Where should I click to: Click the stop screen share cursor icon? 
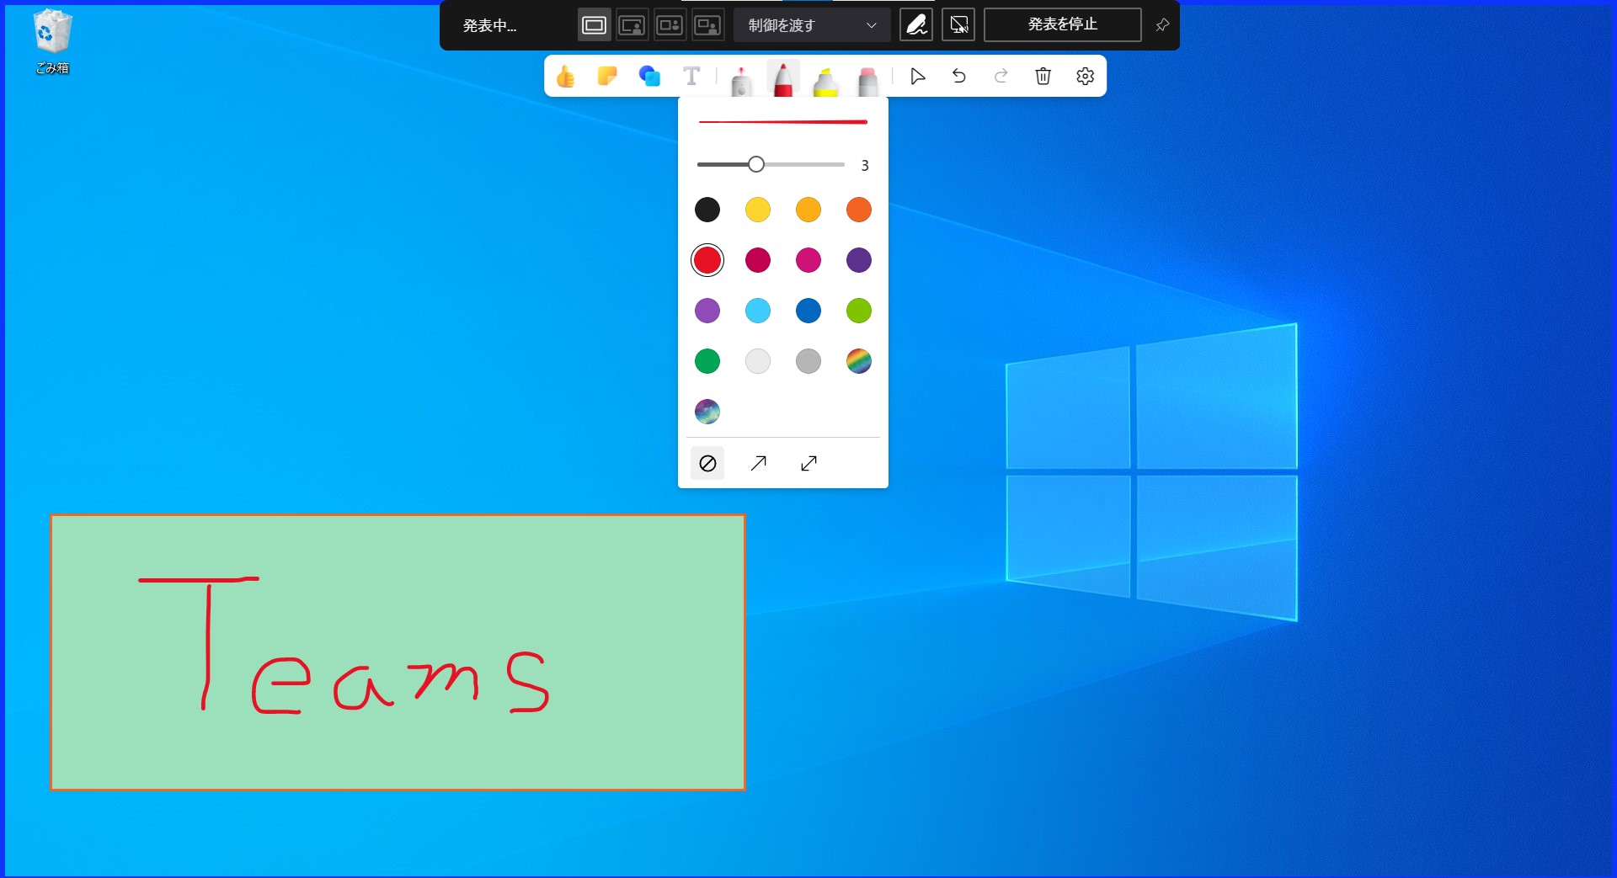[x=958, y=25]
